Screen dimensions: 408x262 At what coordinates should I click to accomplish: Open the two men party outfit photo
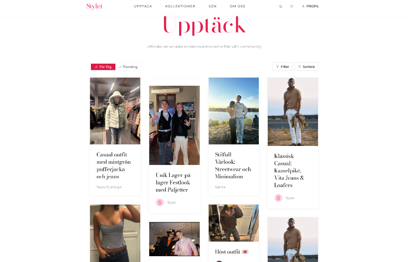click(174, 125)
